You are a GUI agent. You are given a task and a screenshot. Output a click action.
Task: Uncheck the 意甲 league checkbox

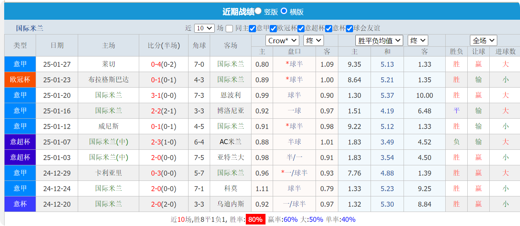click(252, 28)
